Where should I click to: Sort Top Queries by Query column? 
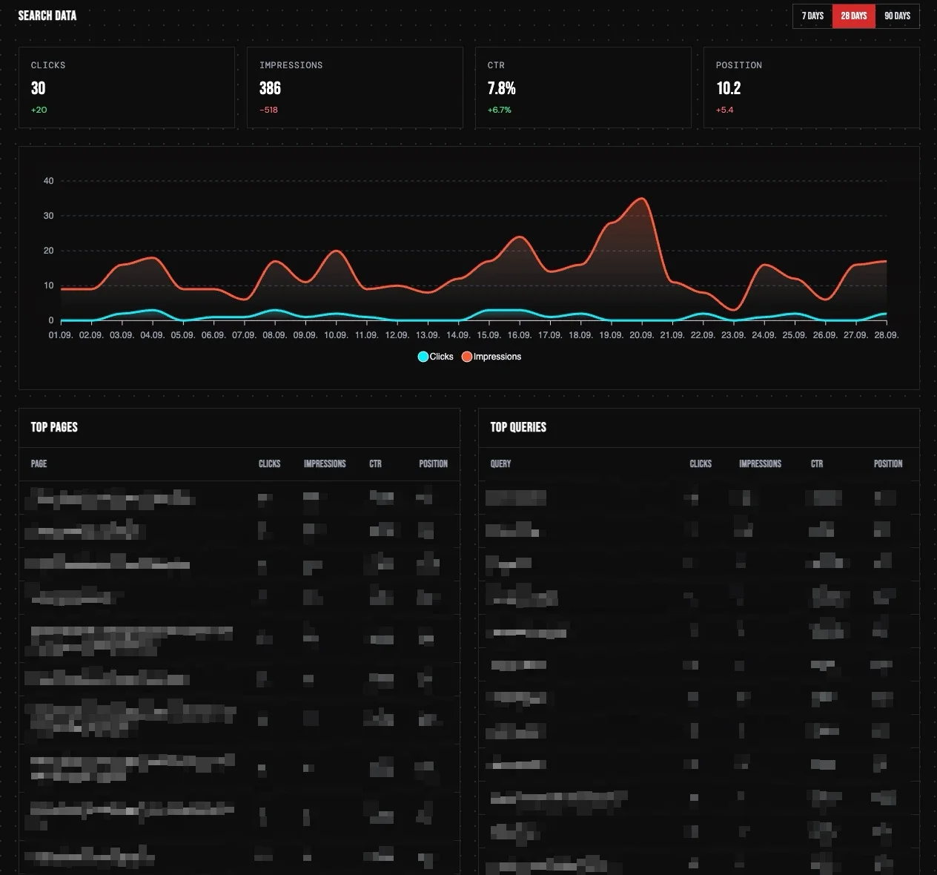(x=500, y=463)
